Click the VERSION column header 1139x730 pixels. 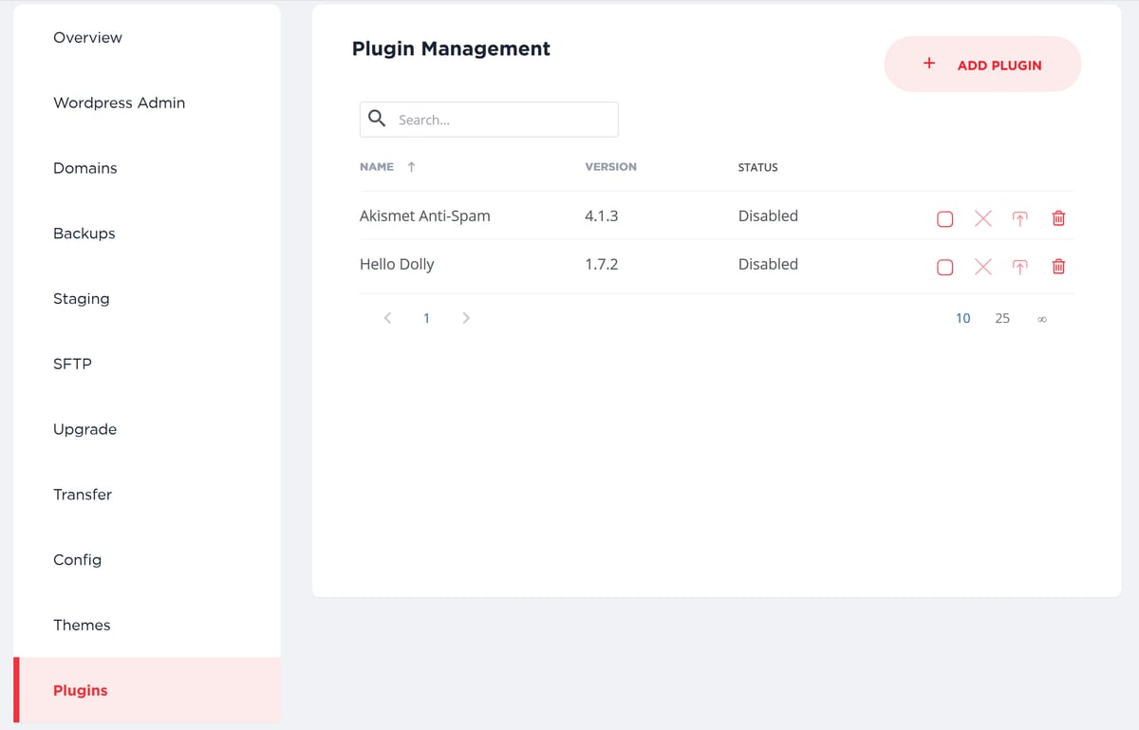click(610, 167)
